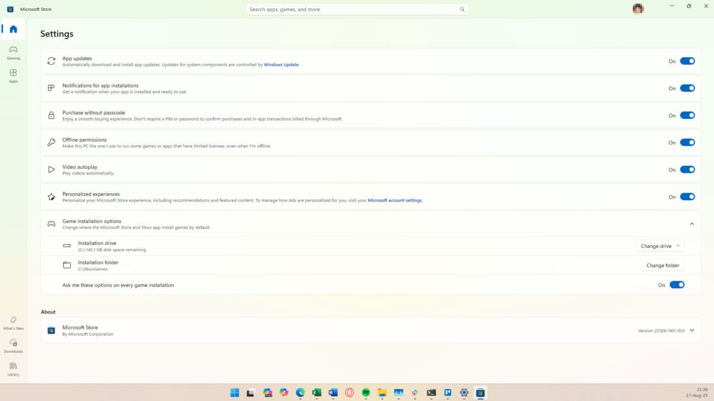Collapse the Game installation options section
Screen dimensions: 714x401
(x=691, y=224)
